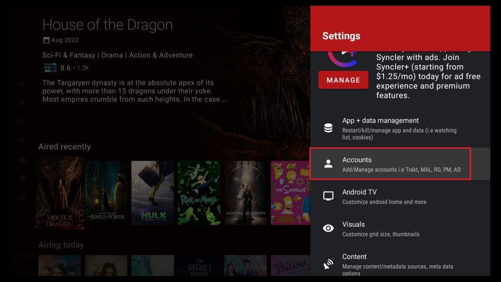
Task: Click 'Customize grid size, thumbnails' subtitle
Action: pos(381,234)
